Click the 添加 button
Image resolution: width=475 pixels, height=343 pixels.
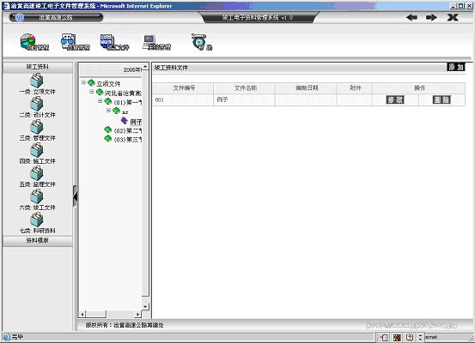456,67
